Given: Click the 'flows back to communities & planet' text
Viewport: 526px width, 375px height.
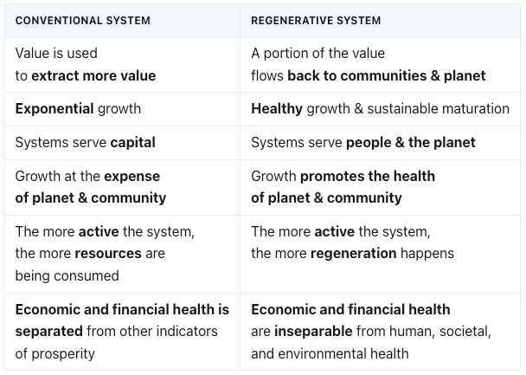Looking at the screenshot, I should (x=368, y=76).
